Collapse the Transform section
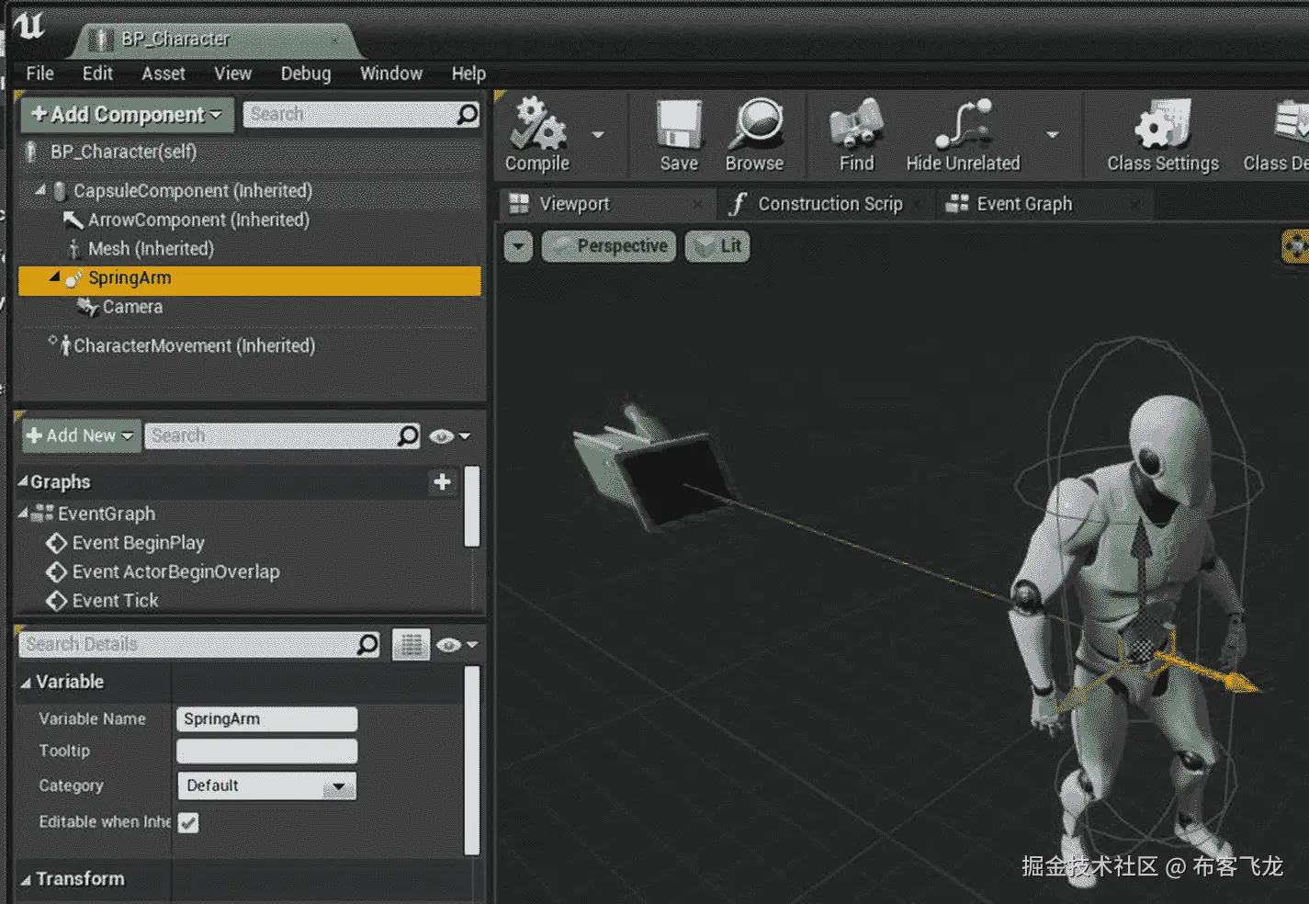This screenshot has height=904, width=1309. (x=26, y=880)
